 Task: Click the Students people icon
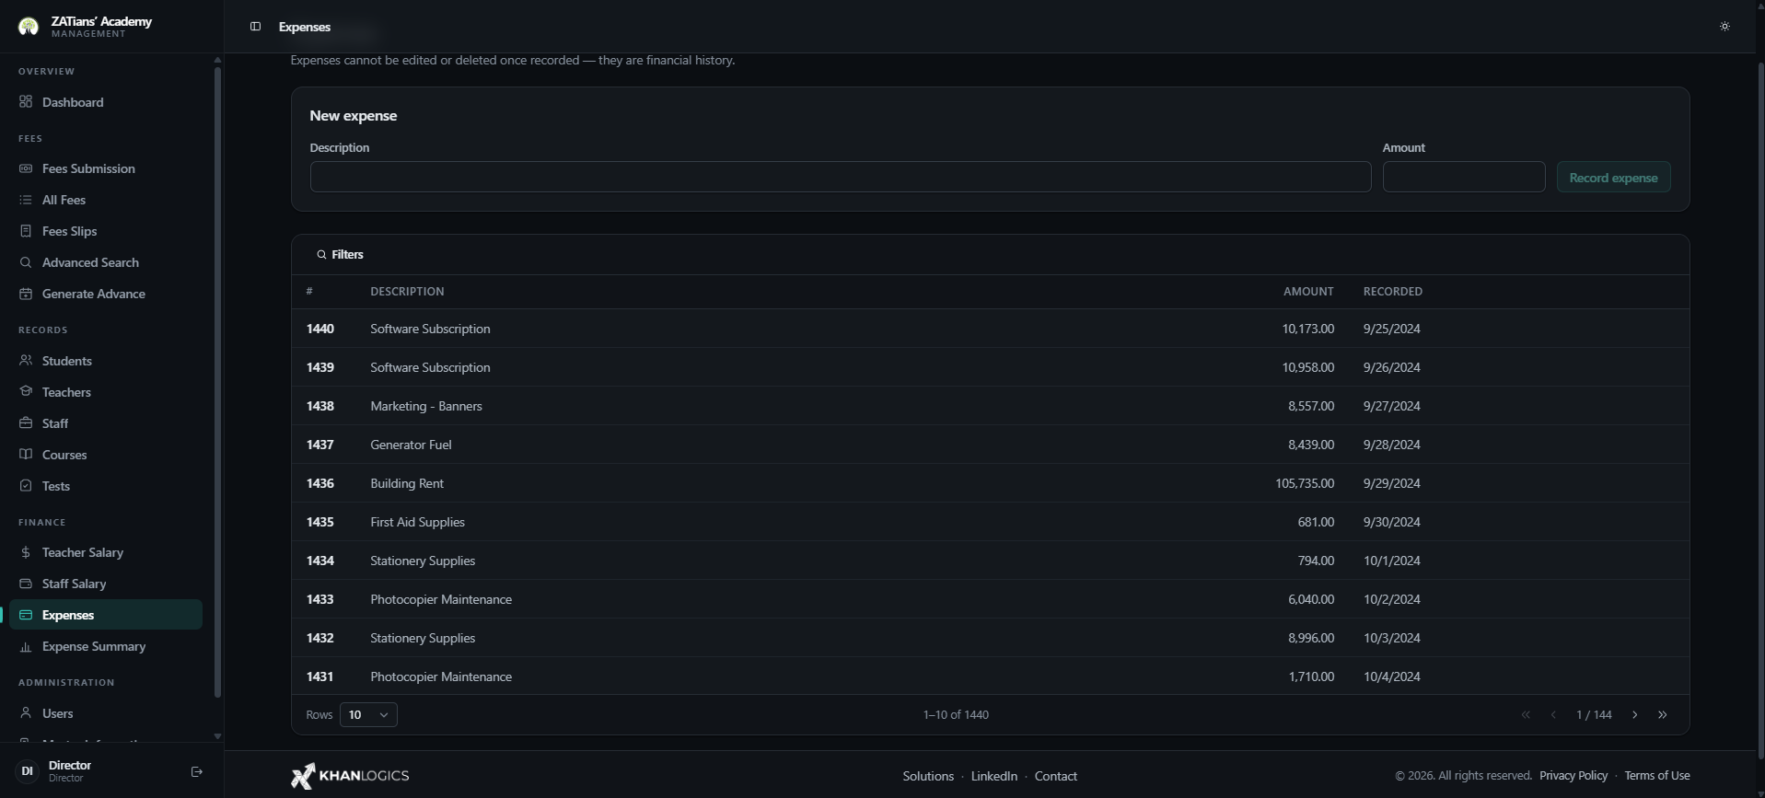(26, 361)
